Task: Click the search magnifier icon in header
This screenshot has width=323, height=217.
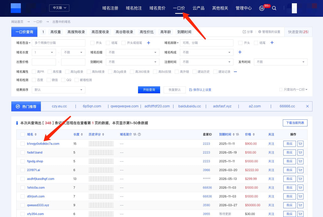Action: point(274,8)
